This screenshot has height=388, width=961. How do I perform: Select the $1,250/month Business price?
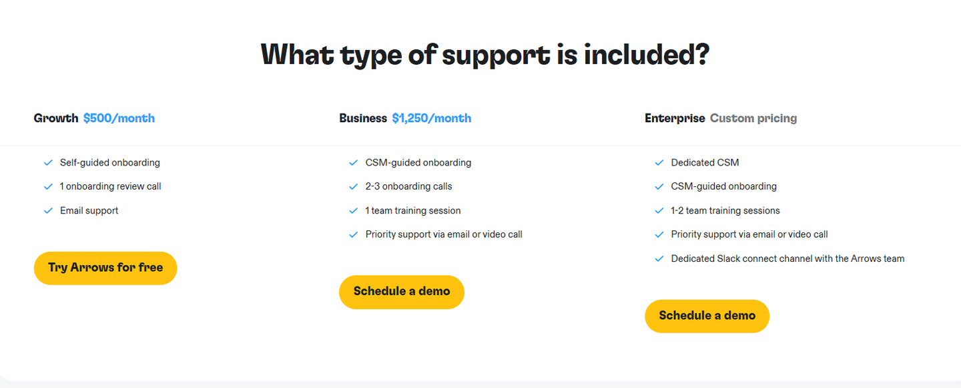click(431, 118)
